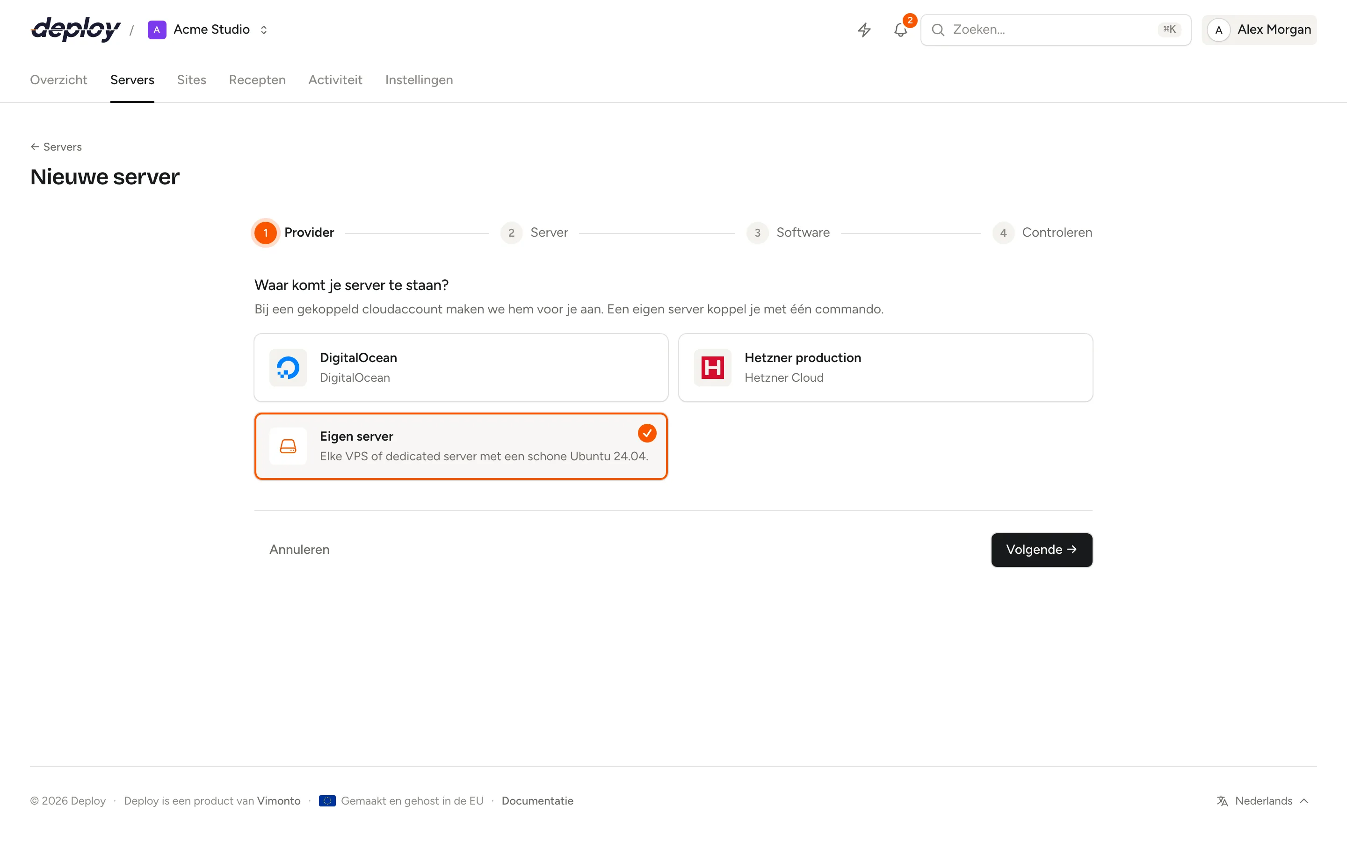This screenshot has width=1347, height=842.
Task: Click step 4 Controleren in the wizard
Action: point(1042,232)
